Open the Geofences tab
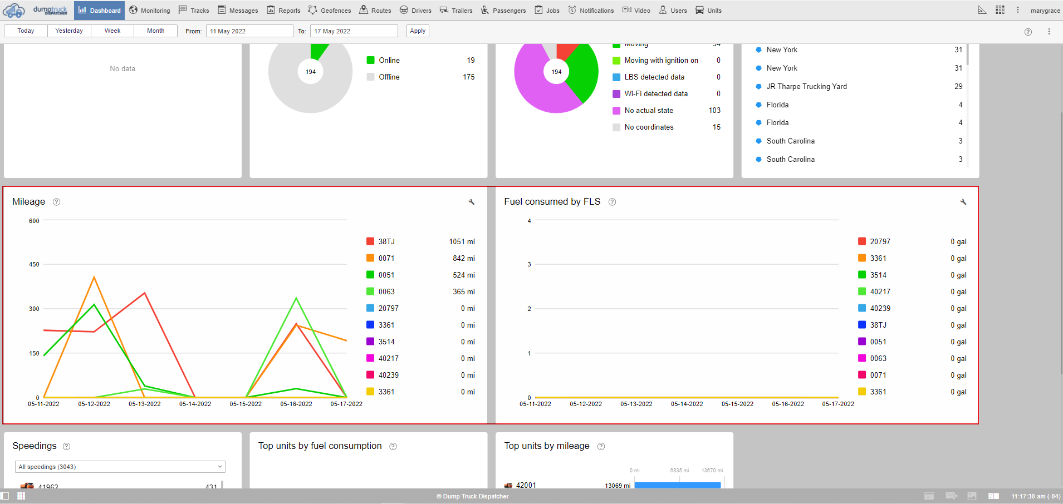1063x504 pixels. click(330, 11)
